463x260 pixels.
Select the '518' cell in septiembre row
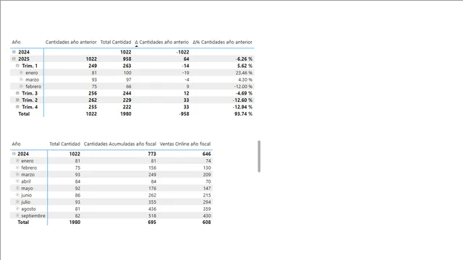[x=152, y=215]
